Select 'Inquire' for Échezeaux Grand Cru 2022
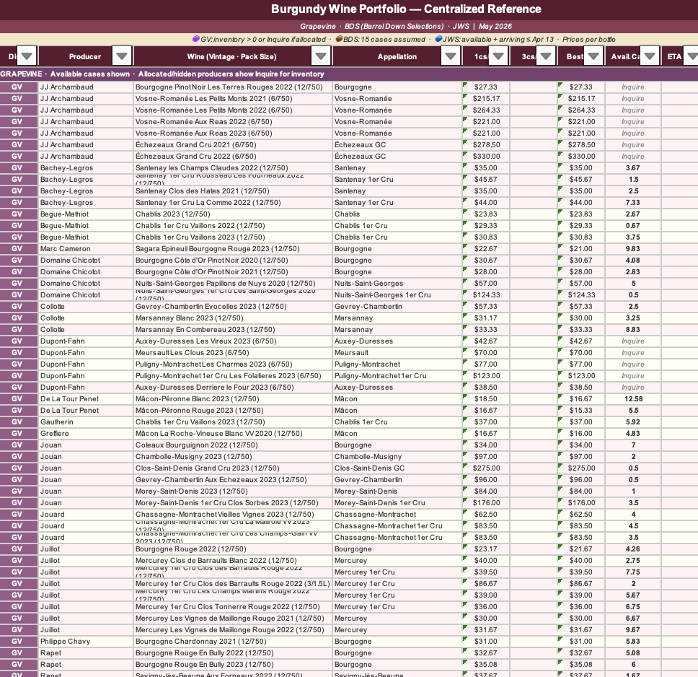The image size is (698, 677). pos(632,157)
